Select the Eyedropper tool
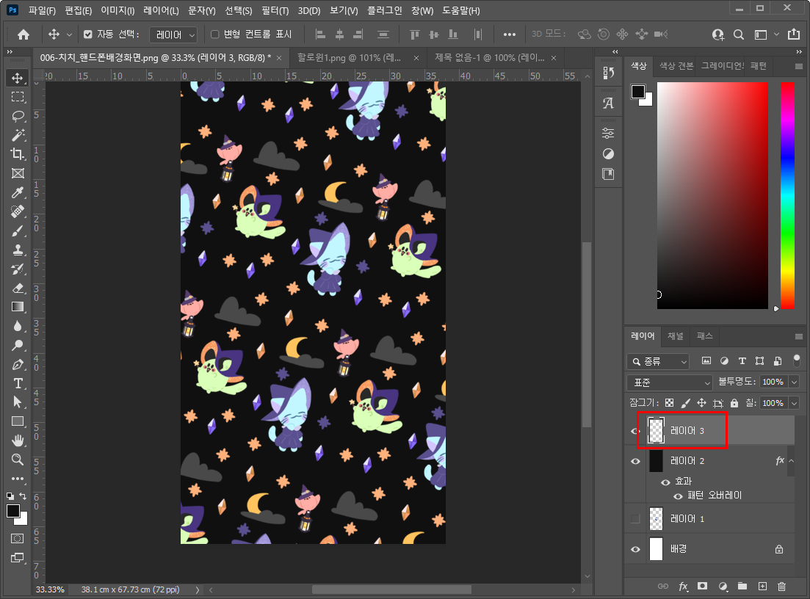Viewport: 810px width, 599px height. coord(18,192)
